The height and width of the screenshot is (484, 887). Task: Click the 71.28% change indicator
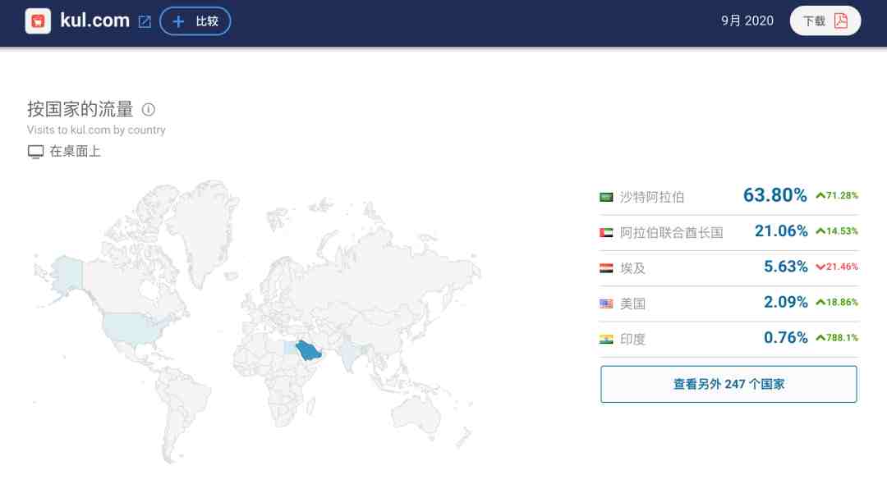837,195
